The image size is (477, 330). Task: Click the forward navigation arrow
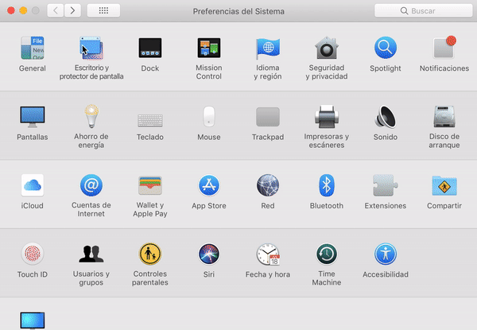pos(73,11)
